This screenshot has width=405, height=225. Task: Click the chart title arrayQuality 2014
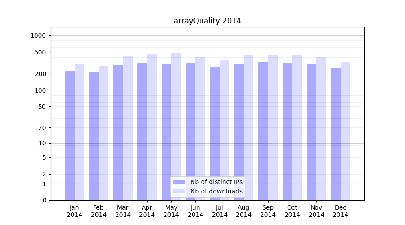click(x=207, y=21)
